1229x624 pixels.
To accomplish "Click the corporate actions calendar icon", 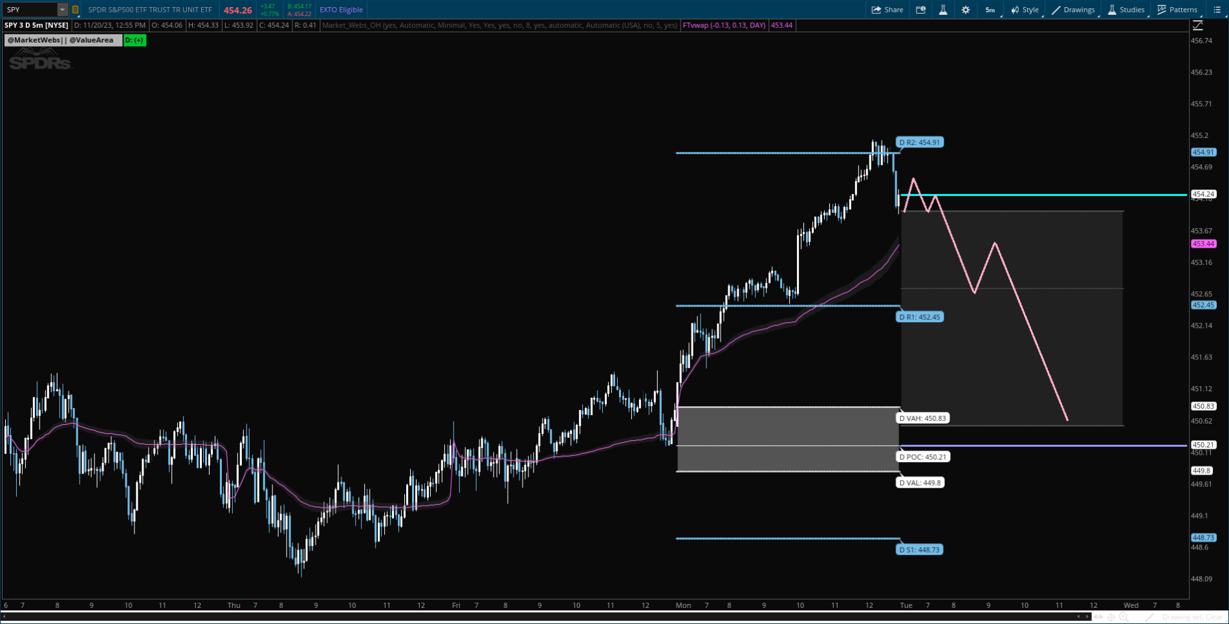I will 920,10.
